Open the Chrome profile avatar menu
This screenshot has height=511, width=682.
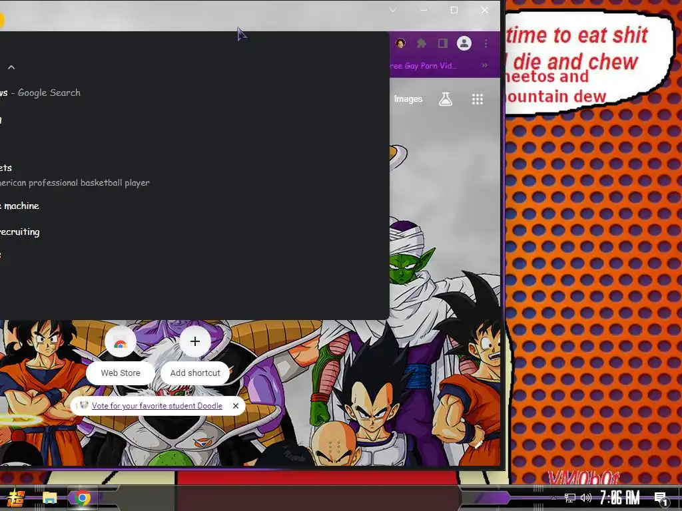coord(464,43)
